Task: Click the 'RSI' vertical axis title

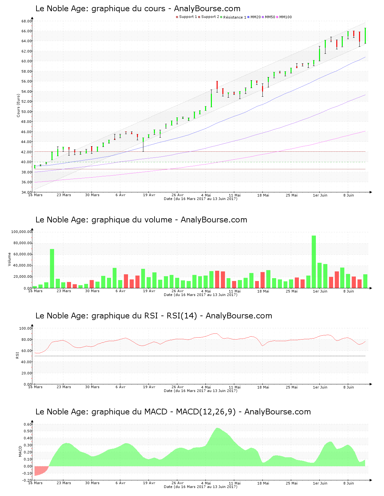Action: coord(17,355)
